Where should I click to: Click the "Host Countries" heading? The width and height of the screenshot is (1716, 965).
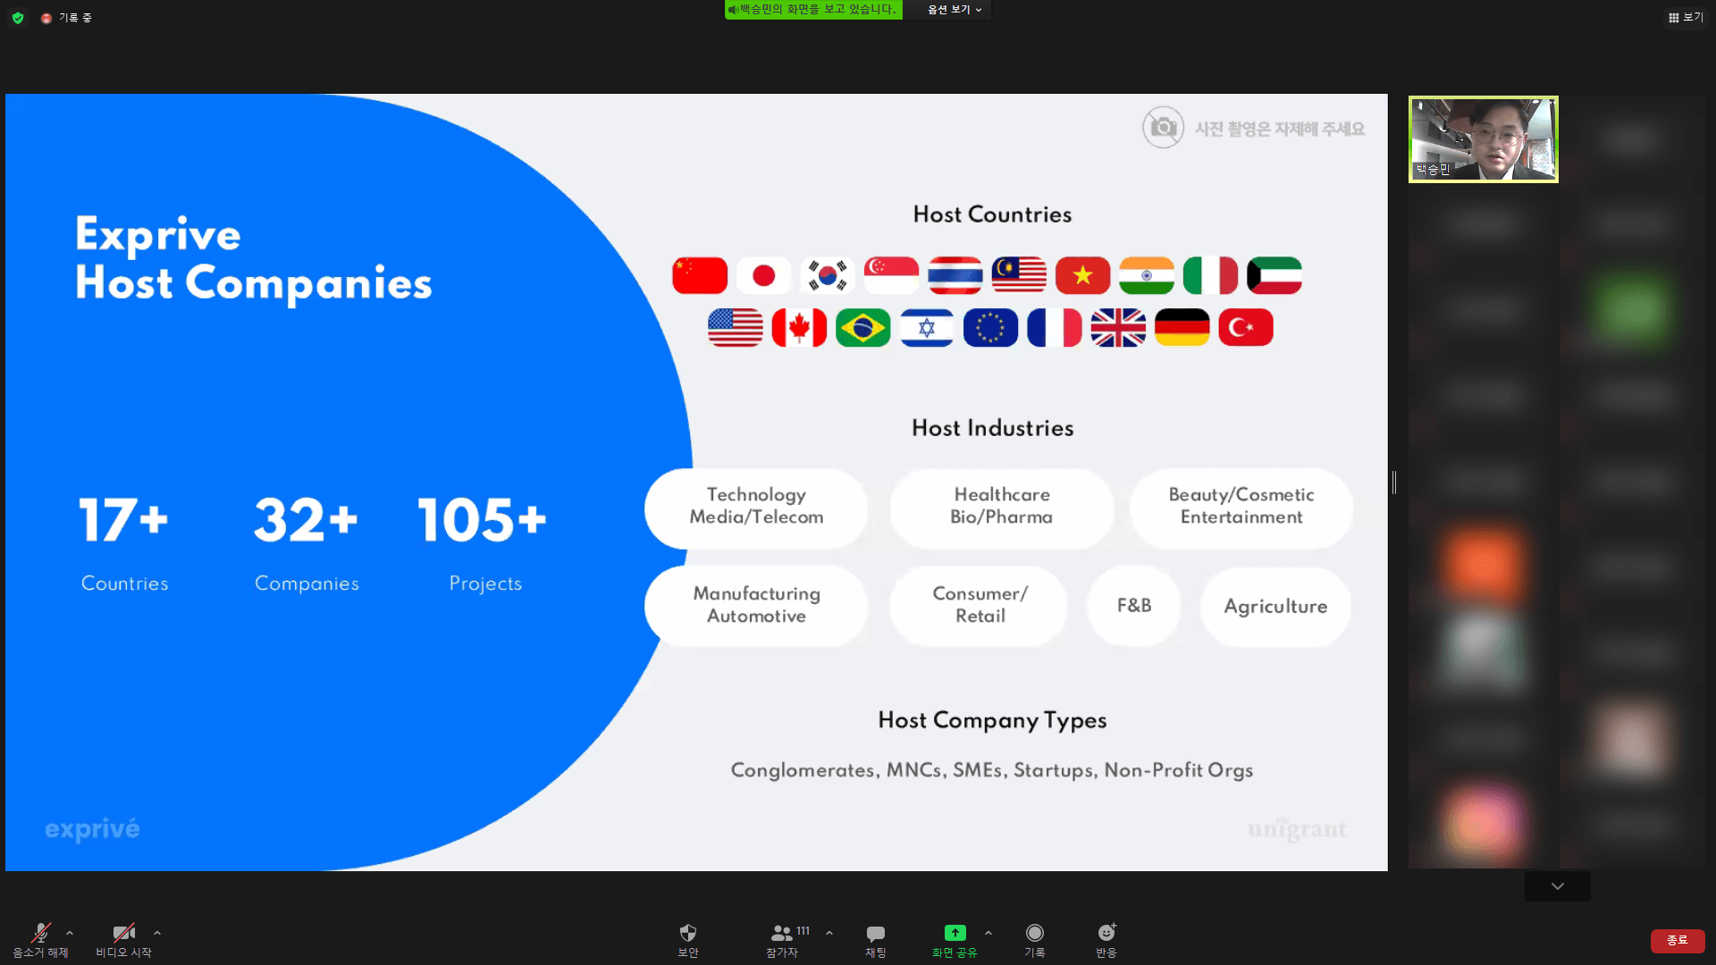point(992,214)
